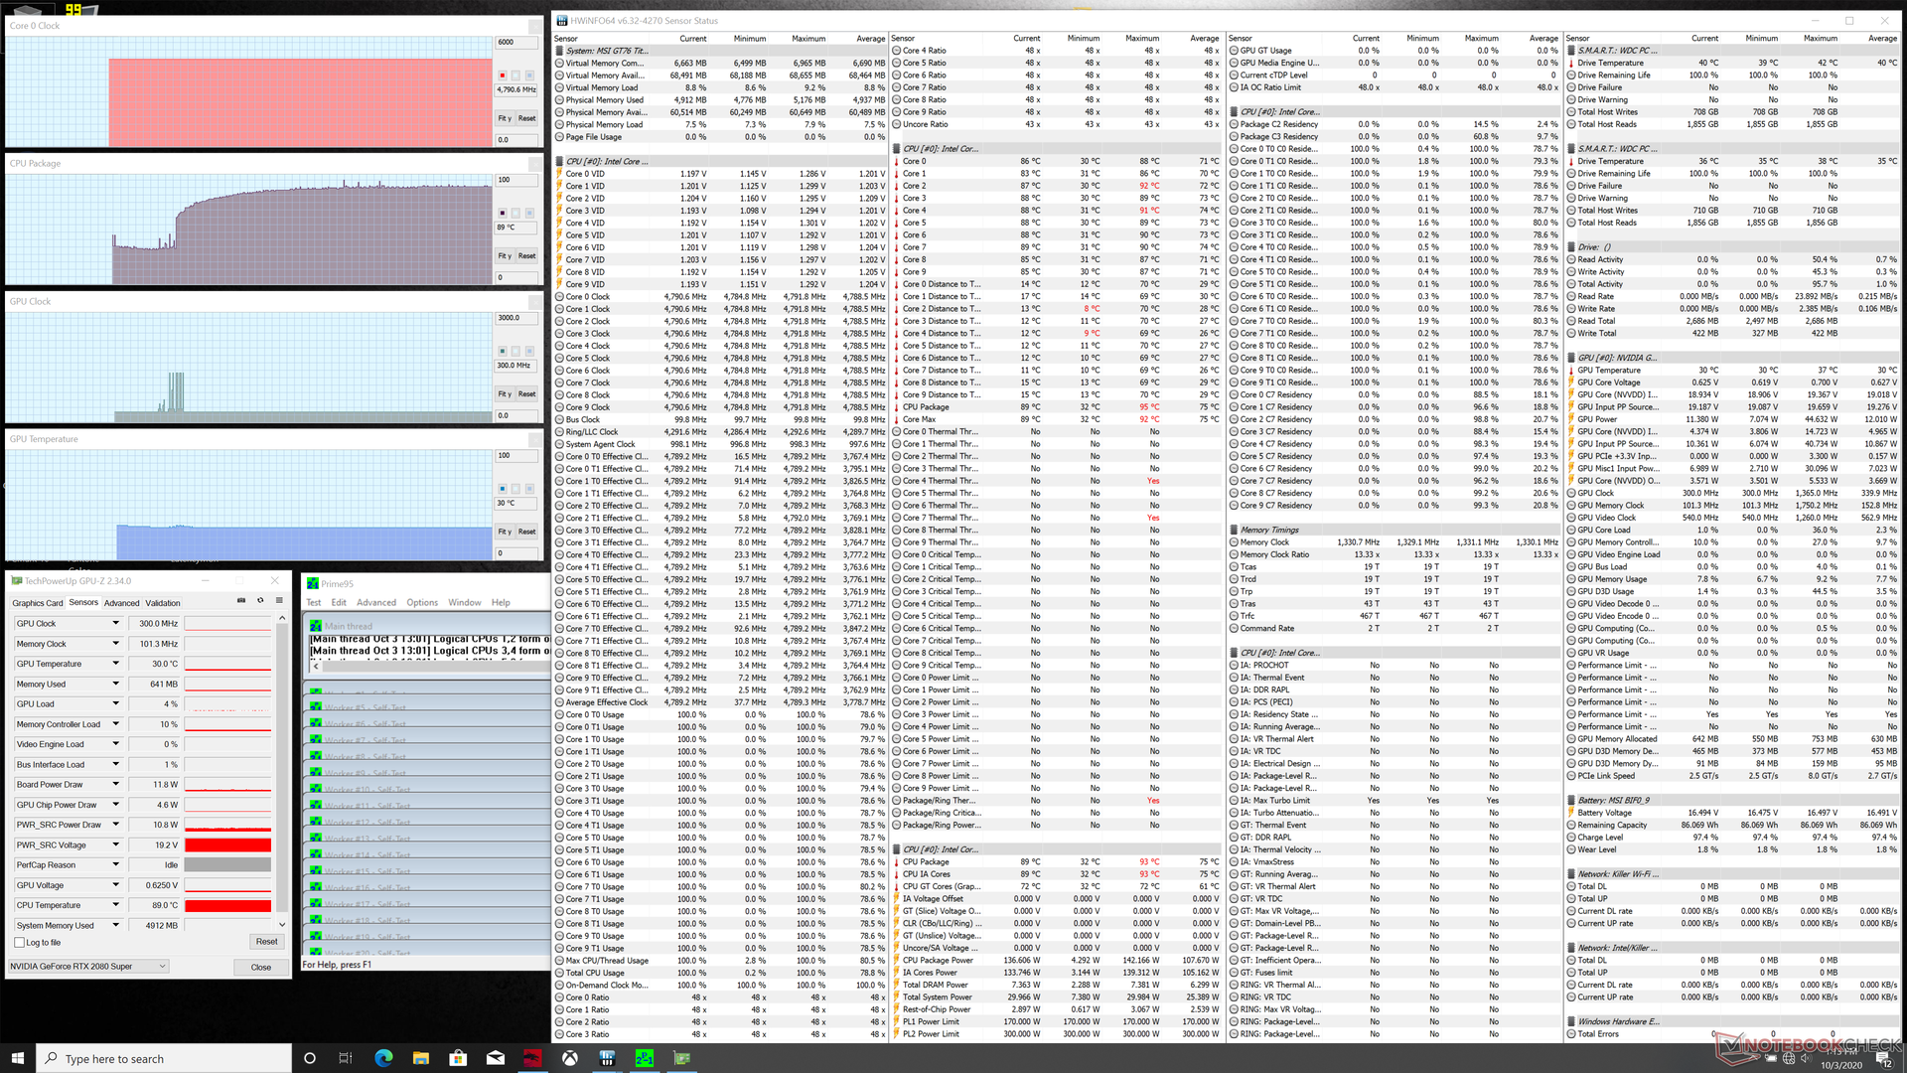The height and width of the screenshot is (1073, 1907).
Task: Click the CPU Package graph maximum field 100
Action: pyautogui.click(x=516, y=180)
